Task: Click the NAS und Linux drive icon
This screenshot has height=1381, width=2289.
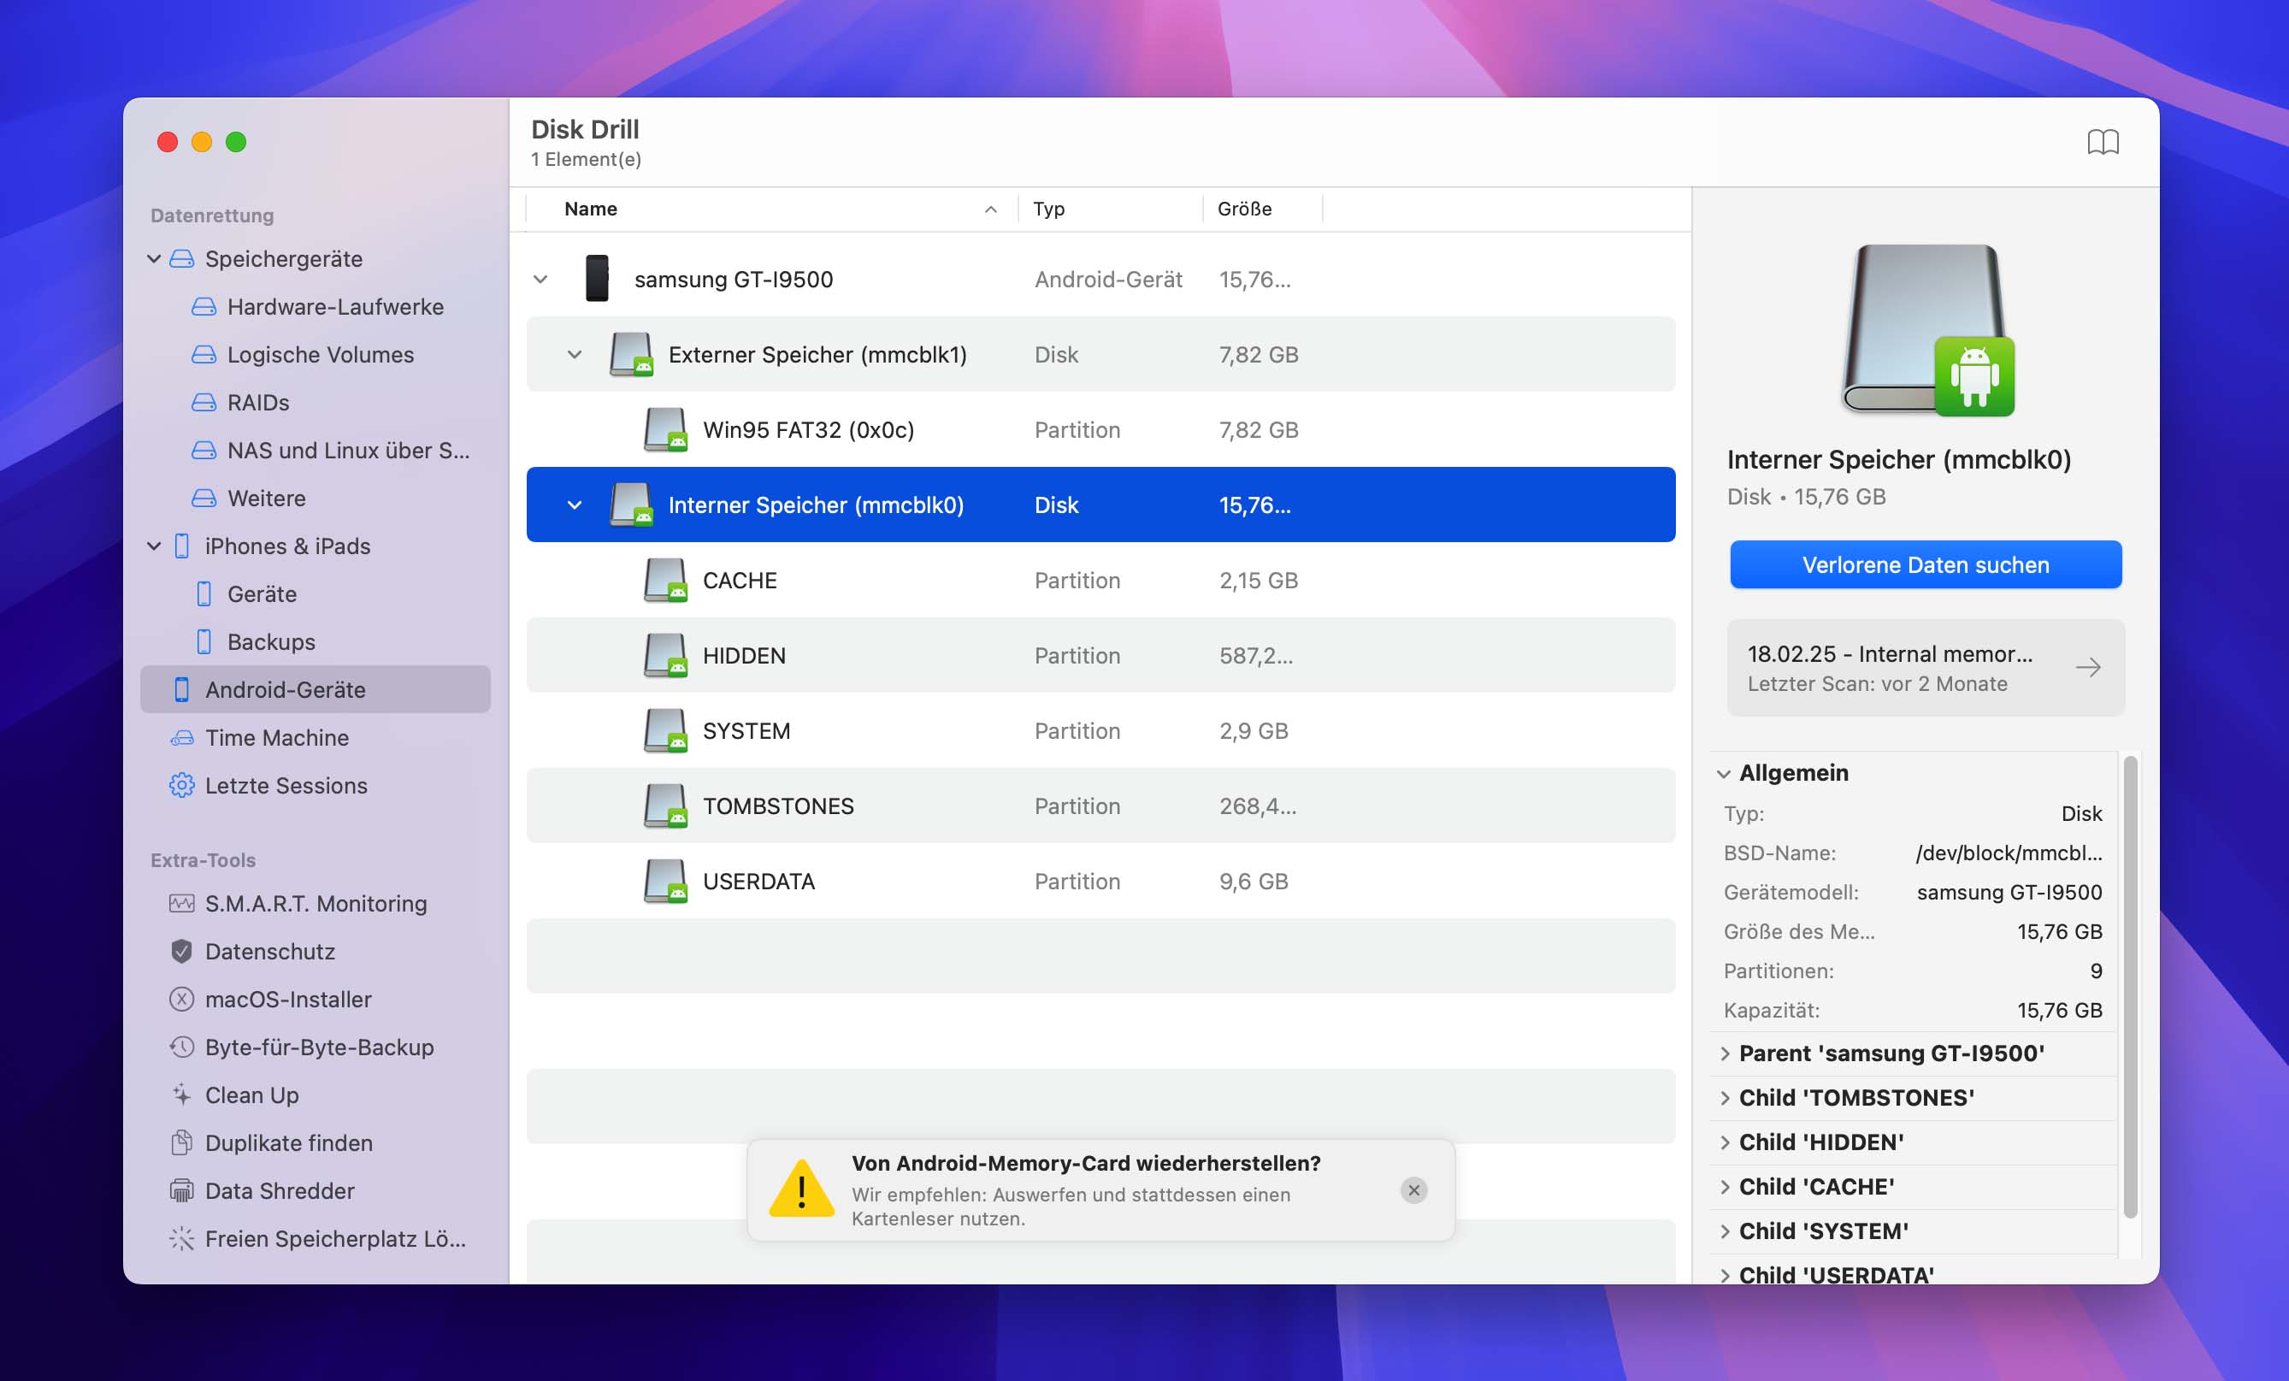Action: [x=204, y=451]
